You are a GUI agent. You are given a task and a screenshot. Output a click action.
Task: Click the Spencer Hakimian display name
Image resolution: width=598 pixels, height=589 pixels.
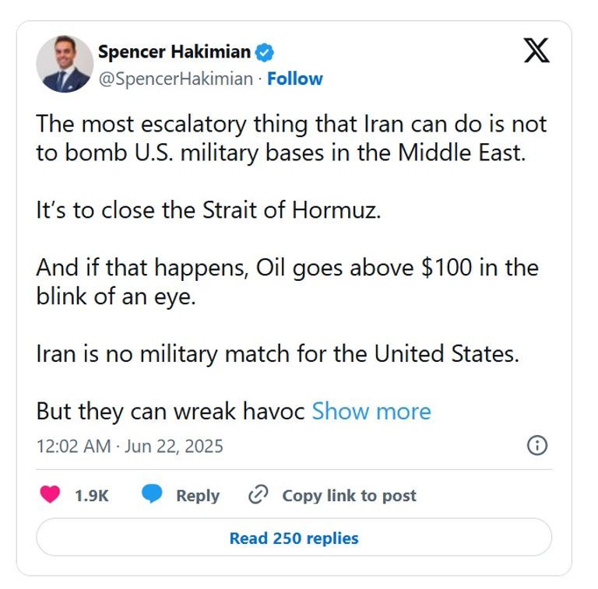point(174,53)
